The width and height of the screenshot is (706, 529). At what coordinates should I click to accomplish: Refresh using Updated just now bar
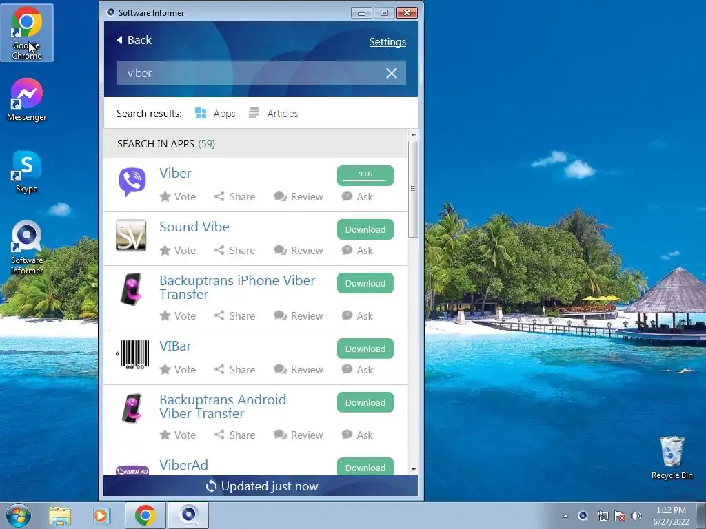pyautogui.click(x=261, y=486)
